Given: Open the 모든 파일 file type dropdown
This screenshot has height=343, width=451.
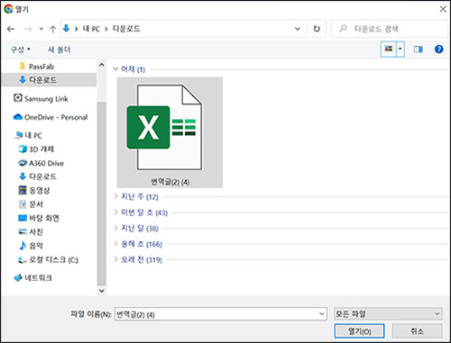Looking at the screenshot, I should (x=388, y=314).
